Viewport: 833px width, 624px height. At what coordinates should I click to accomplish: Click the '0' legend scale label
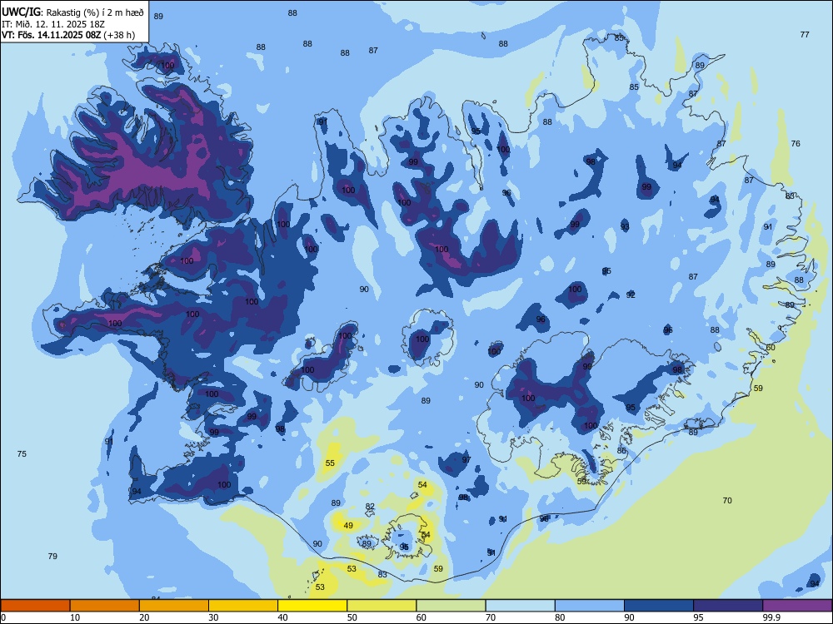[x=3, y=617]
